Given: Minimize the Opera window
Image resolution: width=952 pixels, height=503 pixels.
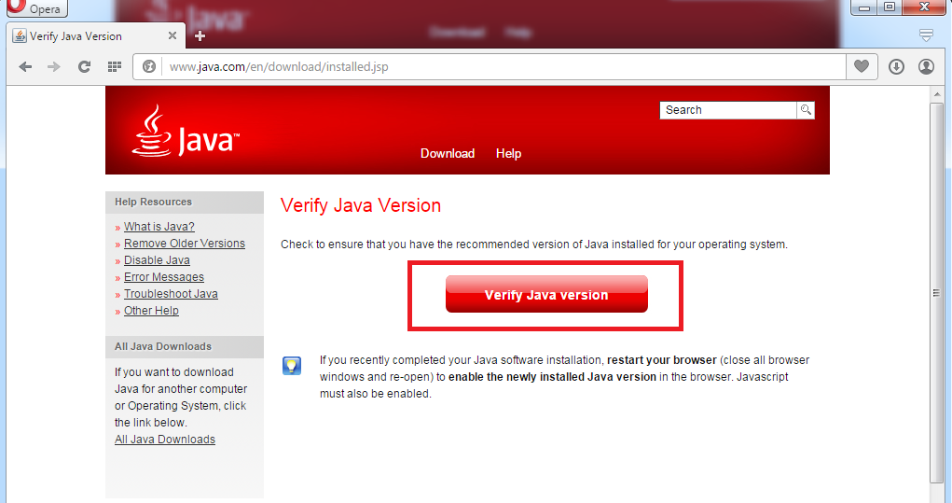Looking at the screenshot, I should pos(864,7).
